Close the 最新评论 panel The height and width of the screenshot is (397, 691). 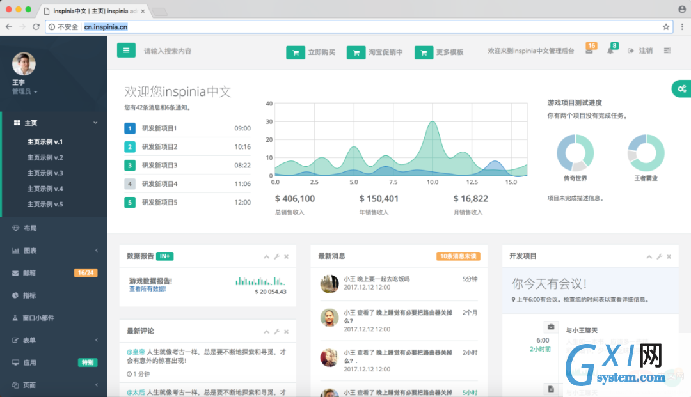point(287,331)
